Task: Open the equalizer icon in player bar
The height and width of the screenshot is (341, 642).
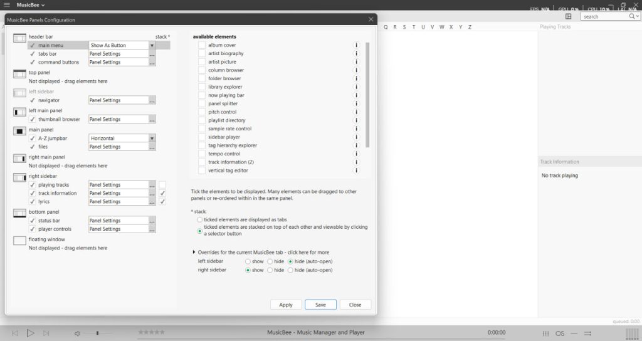Action: coord(545,333)
